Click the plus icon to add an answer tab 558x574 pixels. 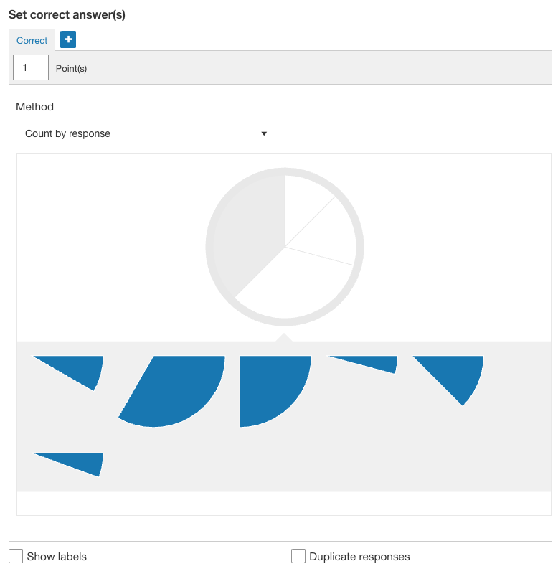tap(68, 39)
